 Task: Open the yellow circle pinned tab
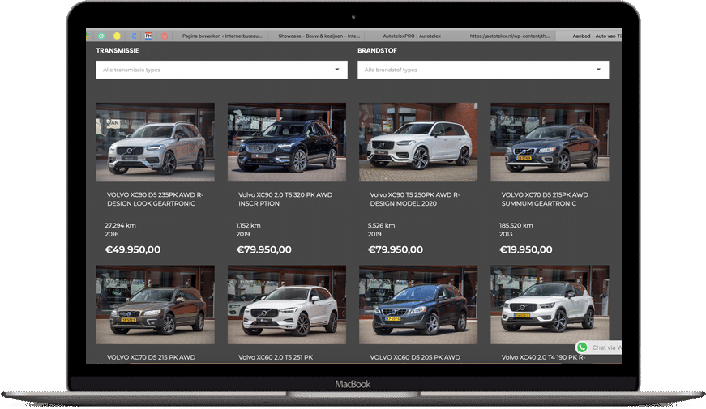pos(117,36)
